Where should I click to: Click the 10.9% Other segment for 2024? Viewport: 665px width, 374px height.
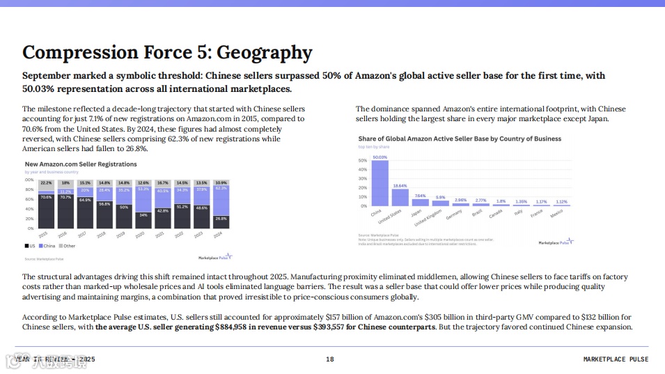pos(221,182)
